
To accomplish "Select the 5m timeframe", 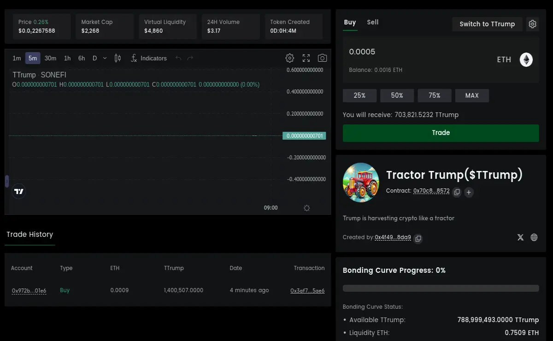I will point(33,58).
